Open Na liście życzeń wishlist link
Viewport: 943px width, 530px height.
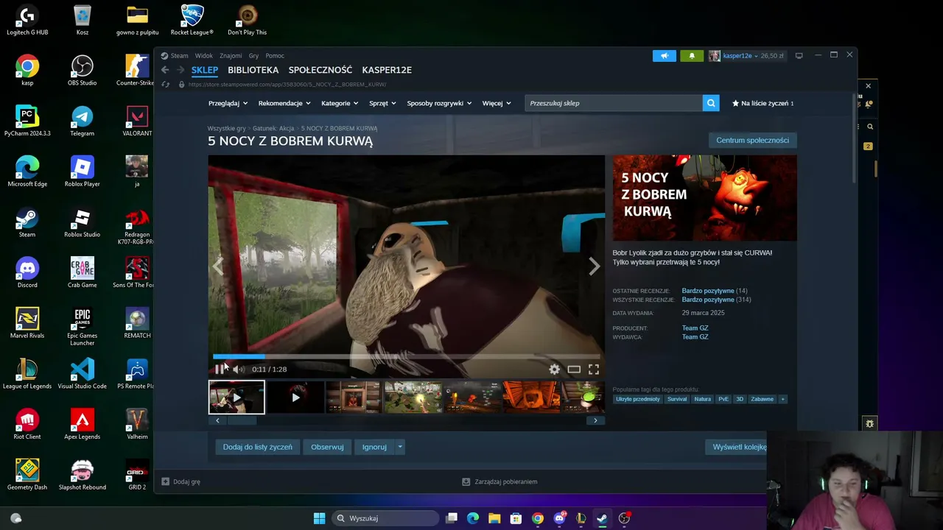(x=763, y=103)
